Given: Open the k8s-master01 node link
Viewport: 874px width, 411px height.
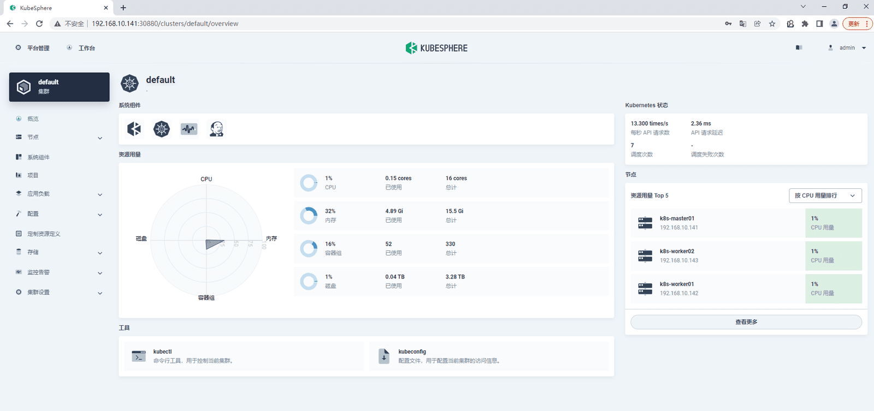Looking at the screenshot, I should pyautogui.click(x=677, y=218).
